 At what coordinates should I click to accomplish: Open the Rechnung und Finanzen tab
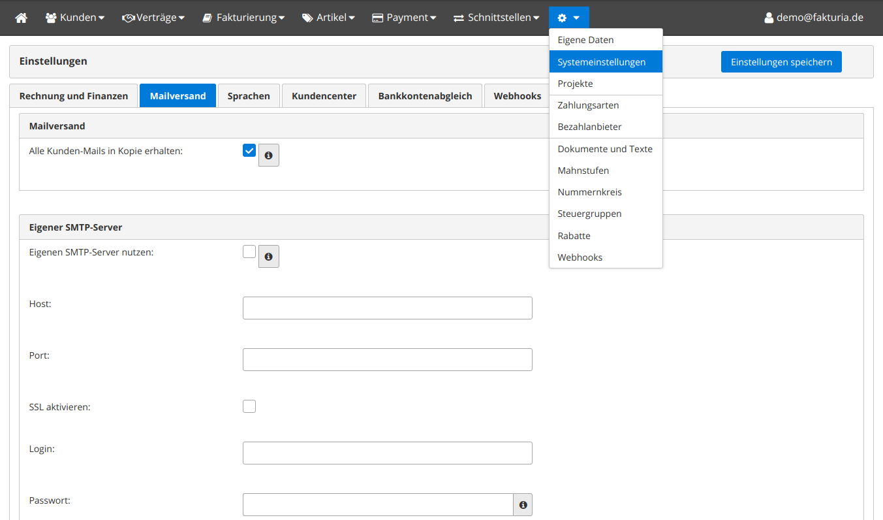74,96
